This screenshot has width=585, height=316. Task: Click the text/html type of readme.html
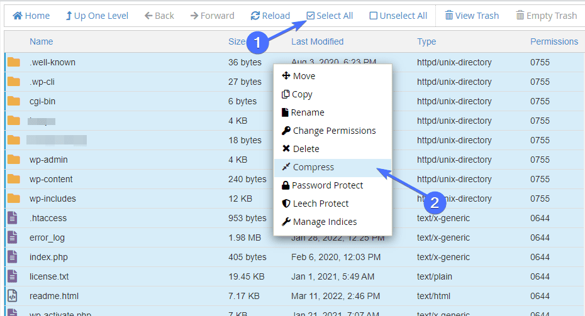click(433, 296)
